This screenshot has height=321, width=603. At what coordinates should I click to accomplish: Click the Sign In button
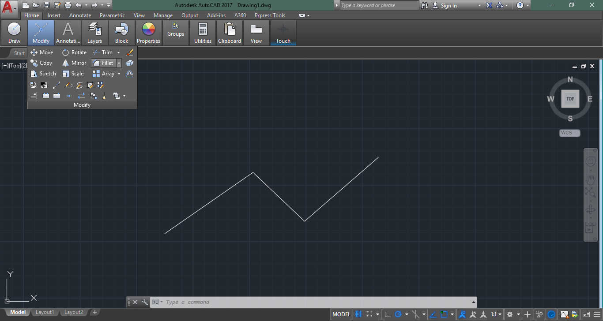coord(448,6)
